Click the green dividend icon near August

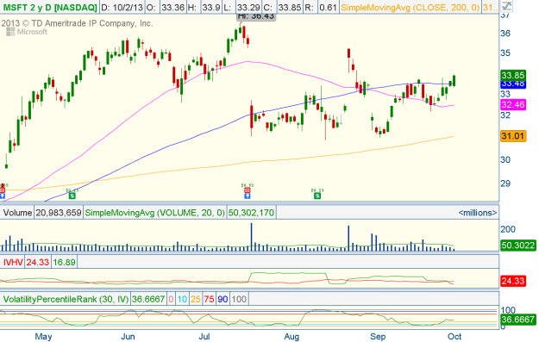(x=317, y=196)
